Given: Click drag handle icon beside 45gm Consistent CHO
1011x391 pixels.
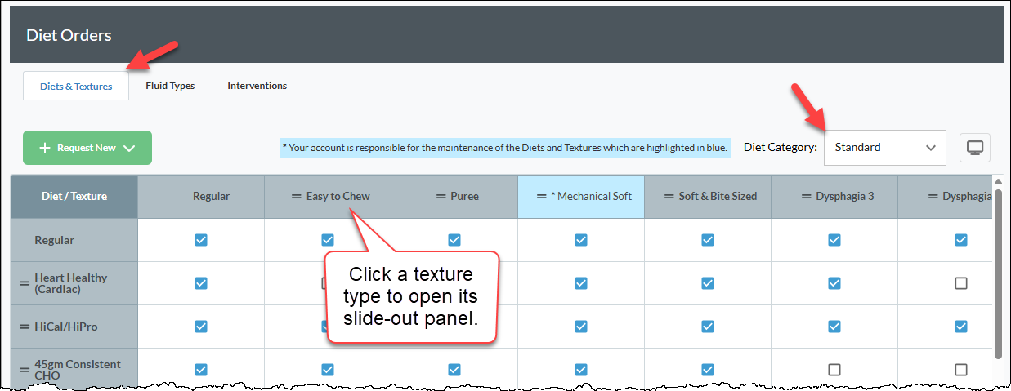Looking at the screenshot, I should 25,370.
